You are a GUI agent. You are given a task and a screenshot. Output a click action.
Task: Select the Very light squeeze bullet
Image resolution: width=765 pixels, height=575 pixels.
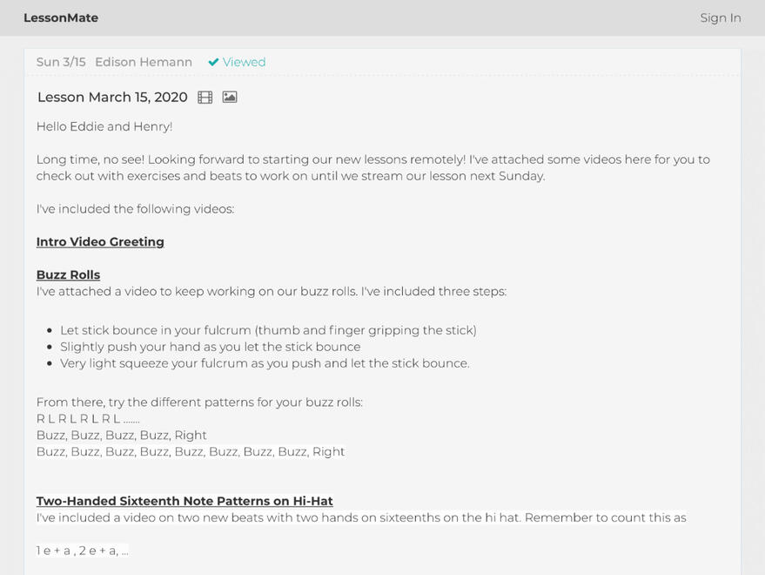click(265, 363)
